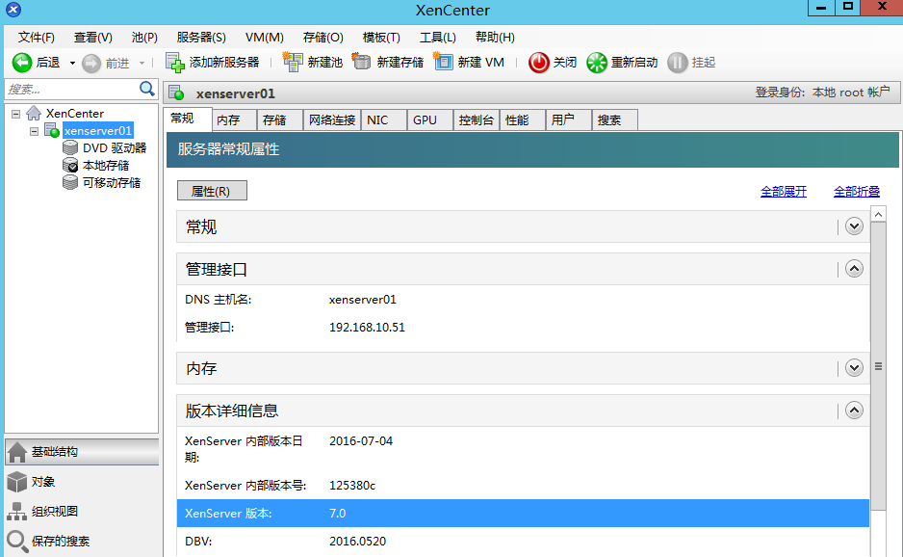The height and width of the screenshot is (557, 903).
Task: Switch to the 常规 tab
Action: [x=188, y=119]
